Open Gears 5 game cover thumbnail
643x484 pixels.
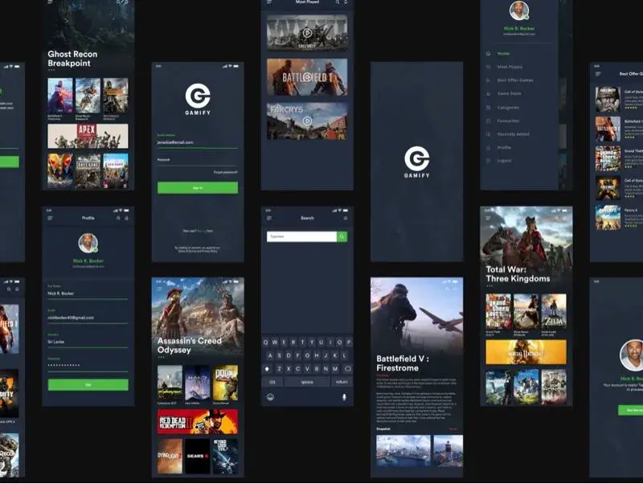tap(198, 457)
